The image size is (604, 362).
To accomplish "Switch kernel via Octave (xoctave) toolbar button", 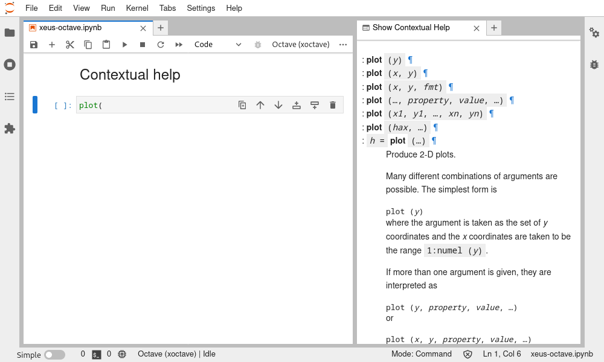I will pyautogui.click(x=300, y=45).
